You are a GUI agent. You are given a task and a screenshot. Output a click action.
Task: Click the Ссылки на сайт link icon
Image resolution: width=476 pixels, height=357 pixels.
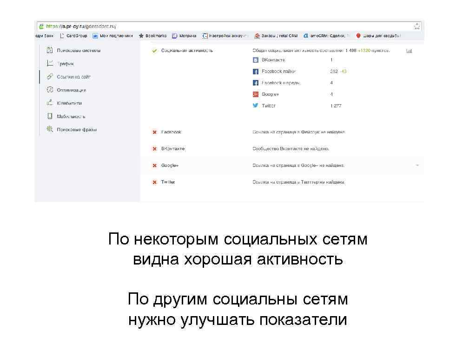(50, 76)
